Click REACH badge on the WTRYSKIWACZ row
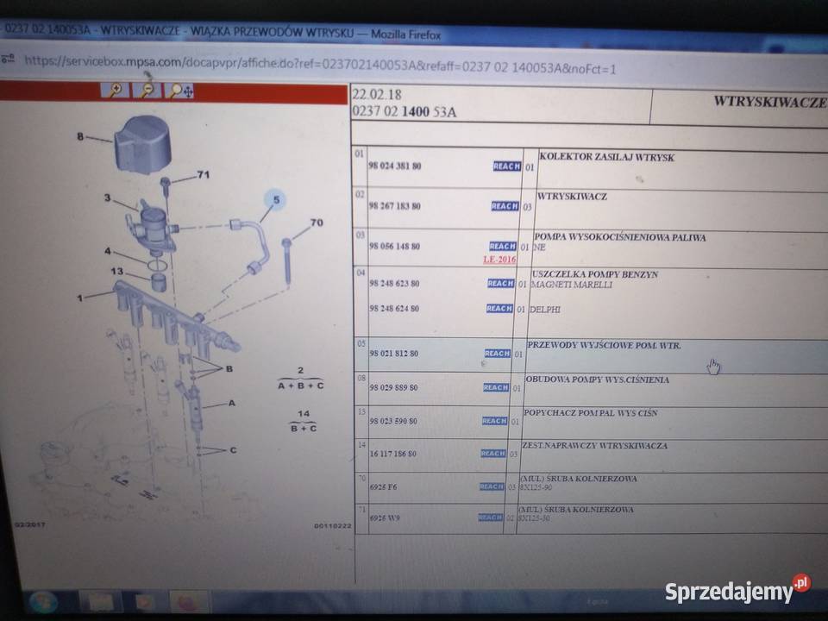 505,206
